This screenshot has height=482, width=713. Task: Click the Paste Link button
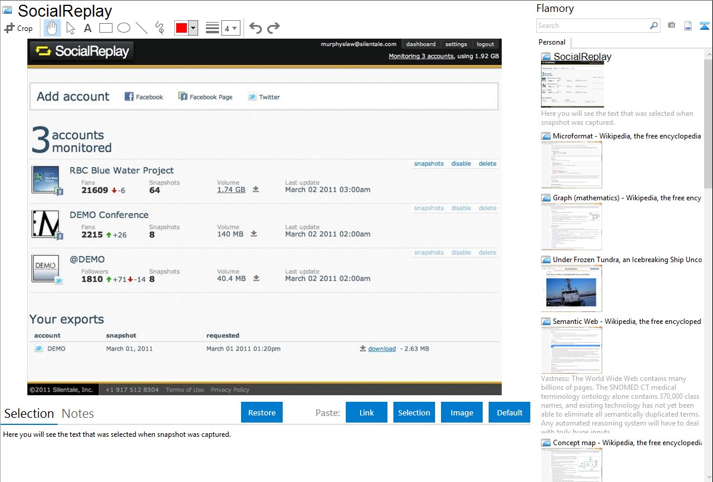pyautogui.click(x=367, y=412)
